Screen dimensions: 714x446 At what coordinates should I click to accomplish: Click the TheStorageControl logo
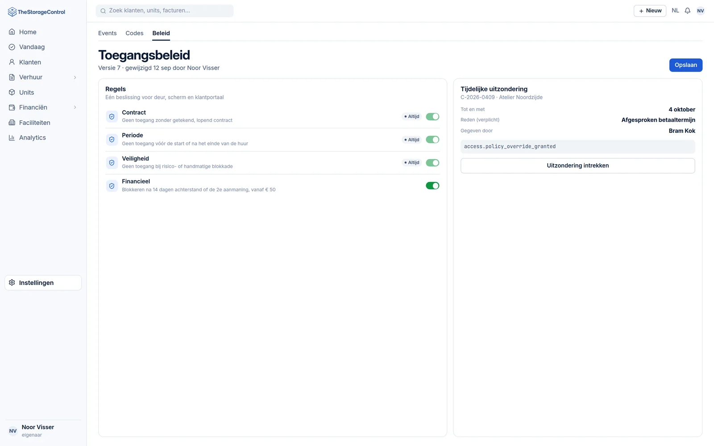(37, 12)
